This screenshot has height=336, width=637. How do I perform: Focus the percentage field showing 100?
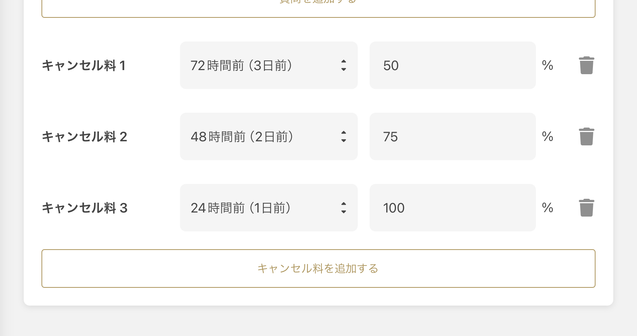coord(453,208)
